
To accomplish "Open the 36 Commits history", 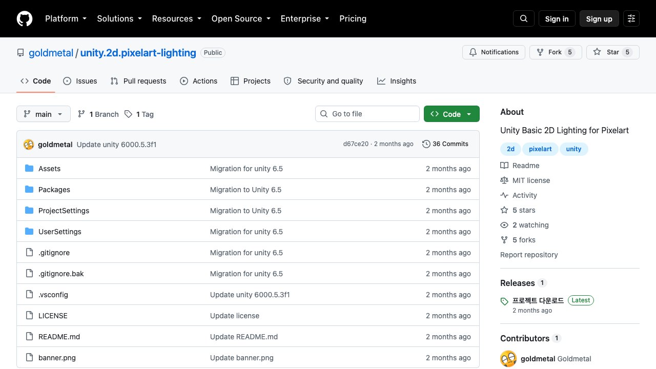I will pos(445,144).
